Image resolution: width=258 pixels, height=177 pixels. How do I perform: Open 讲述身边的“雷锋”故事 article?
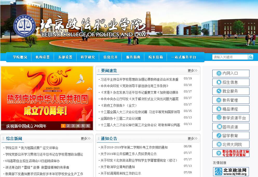(37, 167)
